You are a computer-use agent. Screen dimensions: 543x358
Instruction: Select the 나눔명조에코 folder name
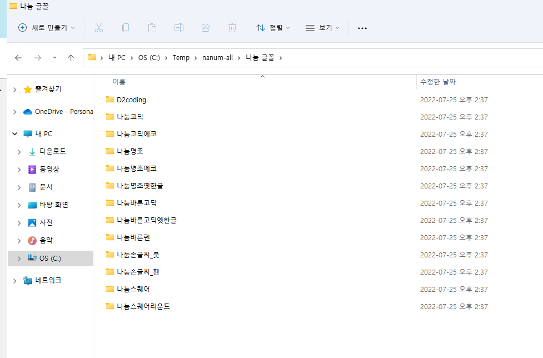[136, 168]
